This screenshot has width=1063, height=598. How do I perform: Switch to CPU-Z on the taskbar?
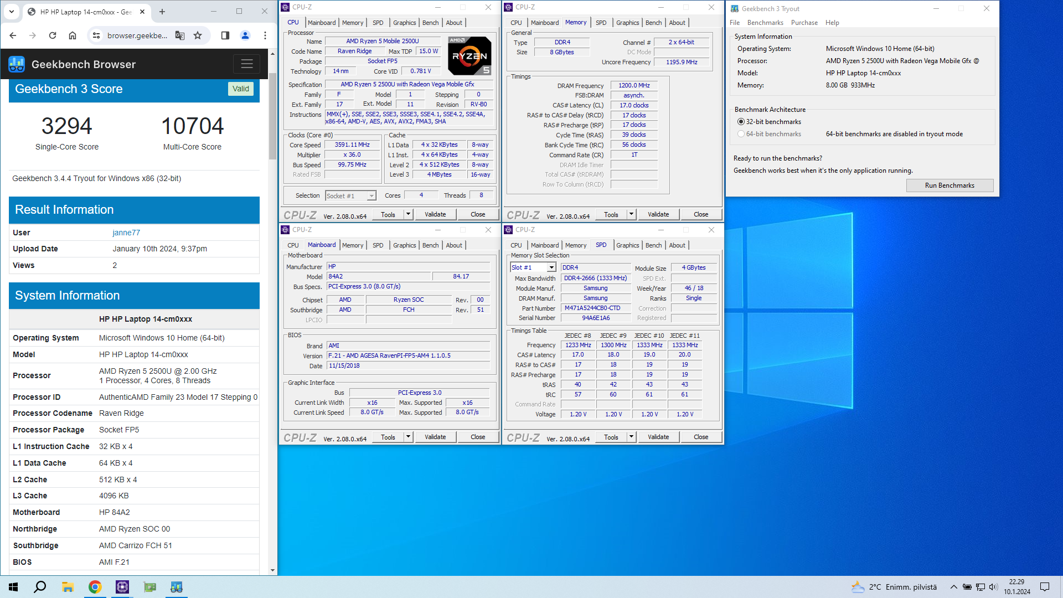(x=122, y=587)
